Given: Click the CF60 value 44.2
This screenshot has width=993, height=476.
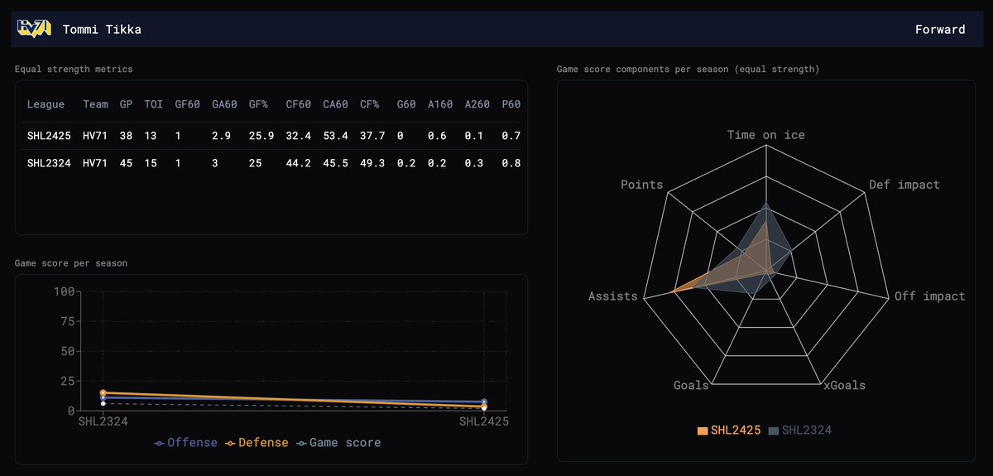Looking at the screenshot, I should click(x=298, y=163).
